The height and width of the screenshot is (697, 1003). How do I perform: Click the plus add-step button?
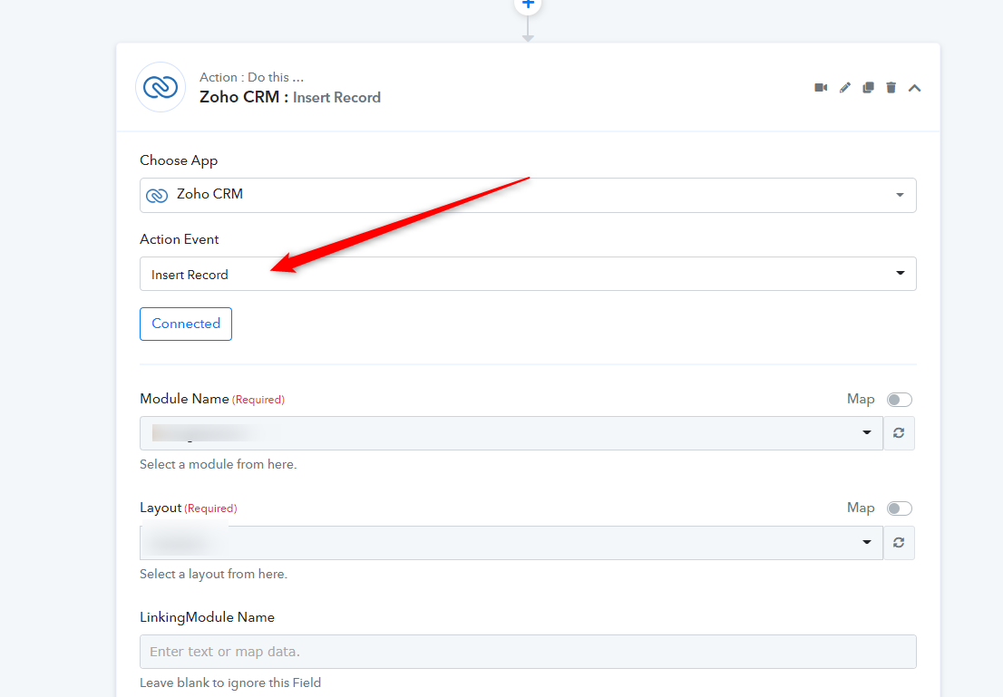[528, 5]
